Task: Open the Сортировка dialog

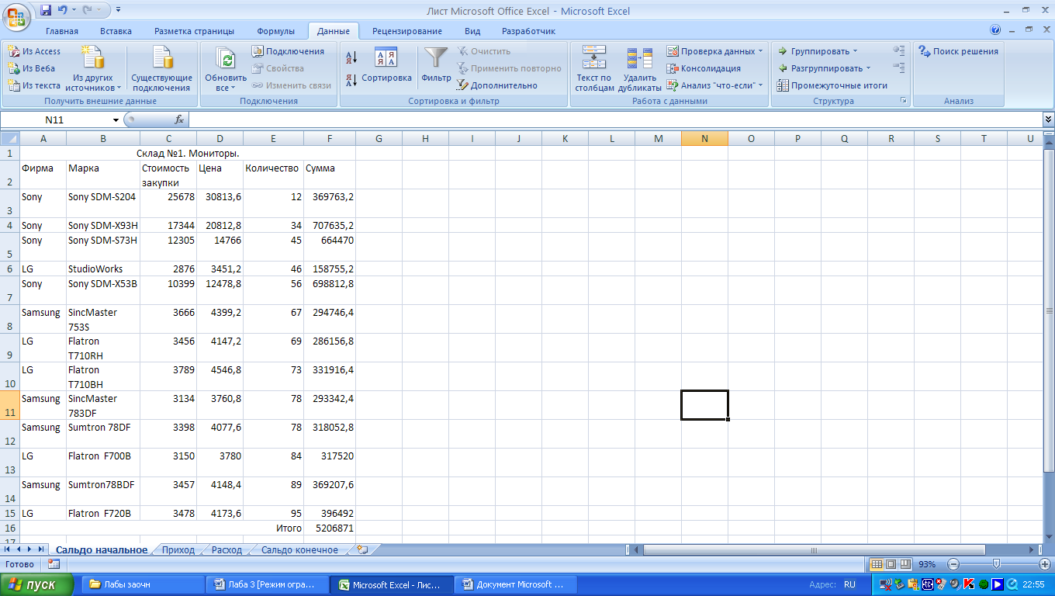Action: (386, 66)
